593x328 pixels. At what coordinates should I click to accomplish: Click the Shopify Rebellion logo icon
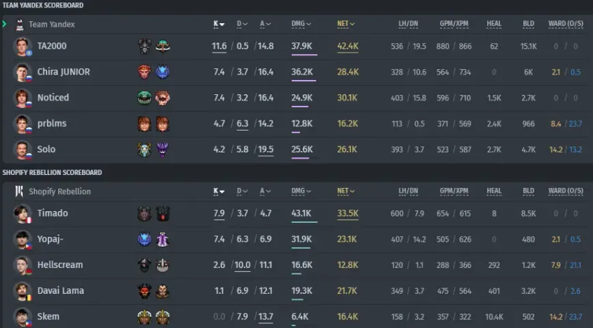pos(19,191)
